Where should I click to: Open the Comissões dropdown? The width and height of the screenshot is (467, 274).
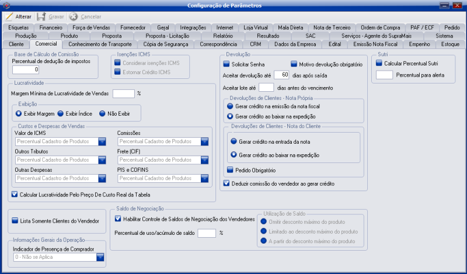205,141
